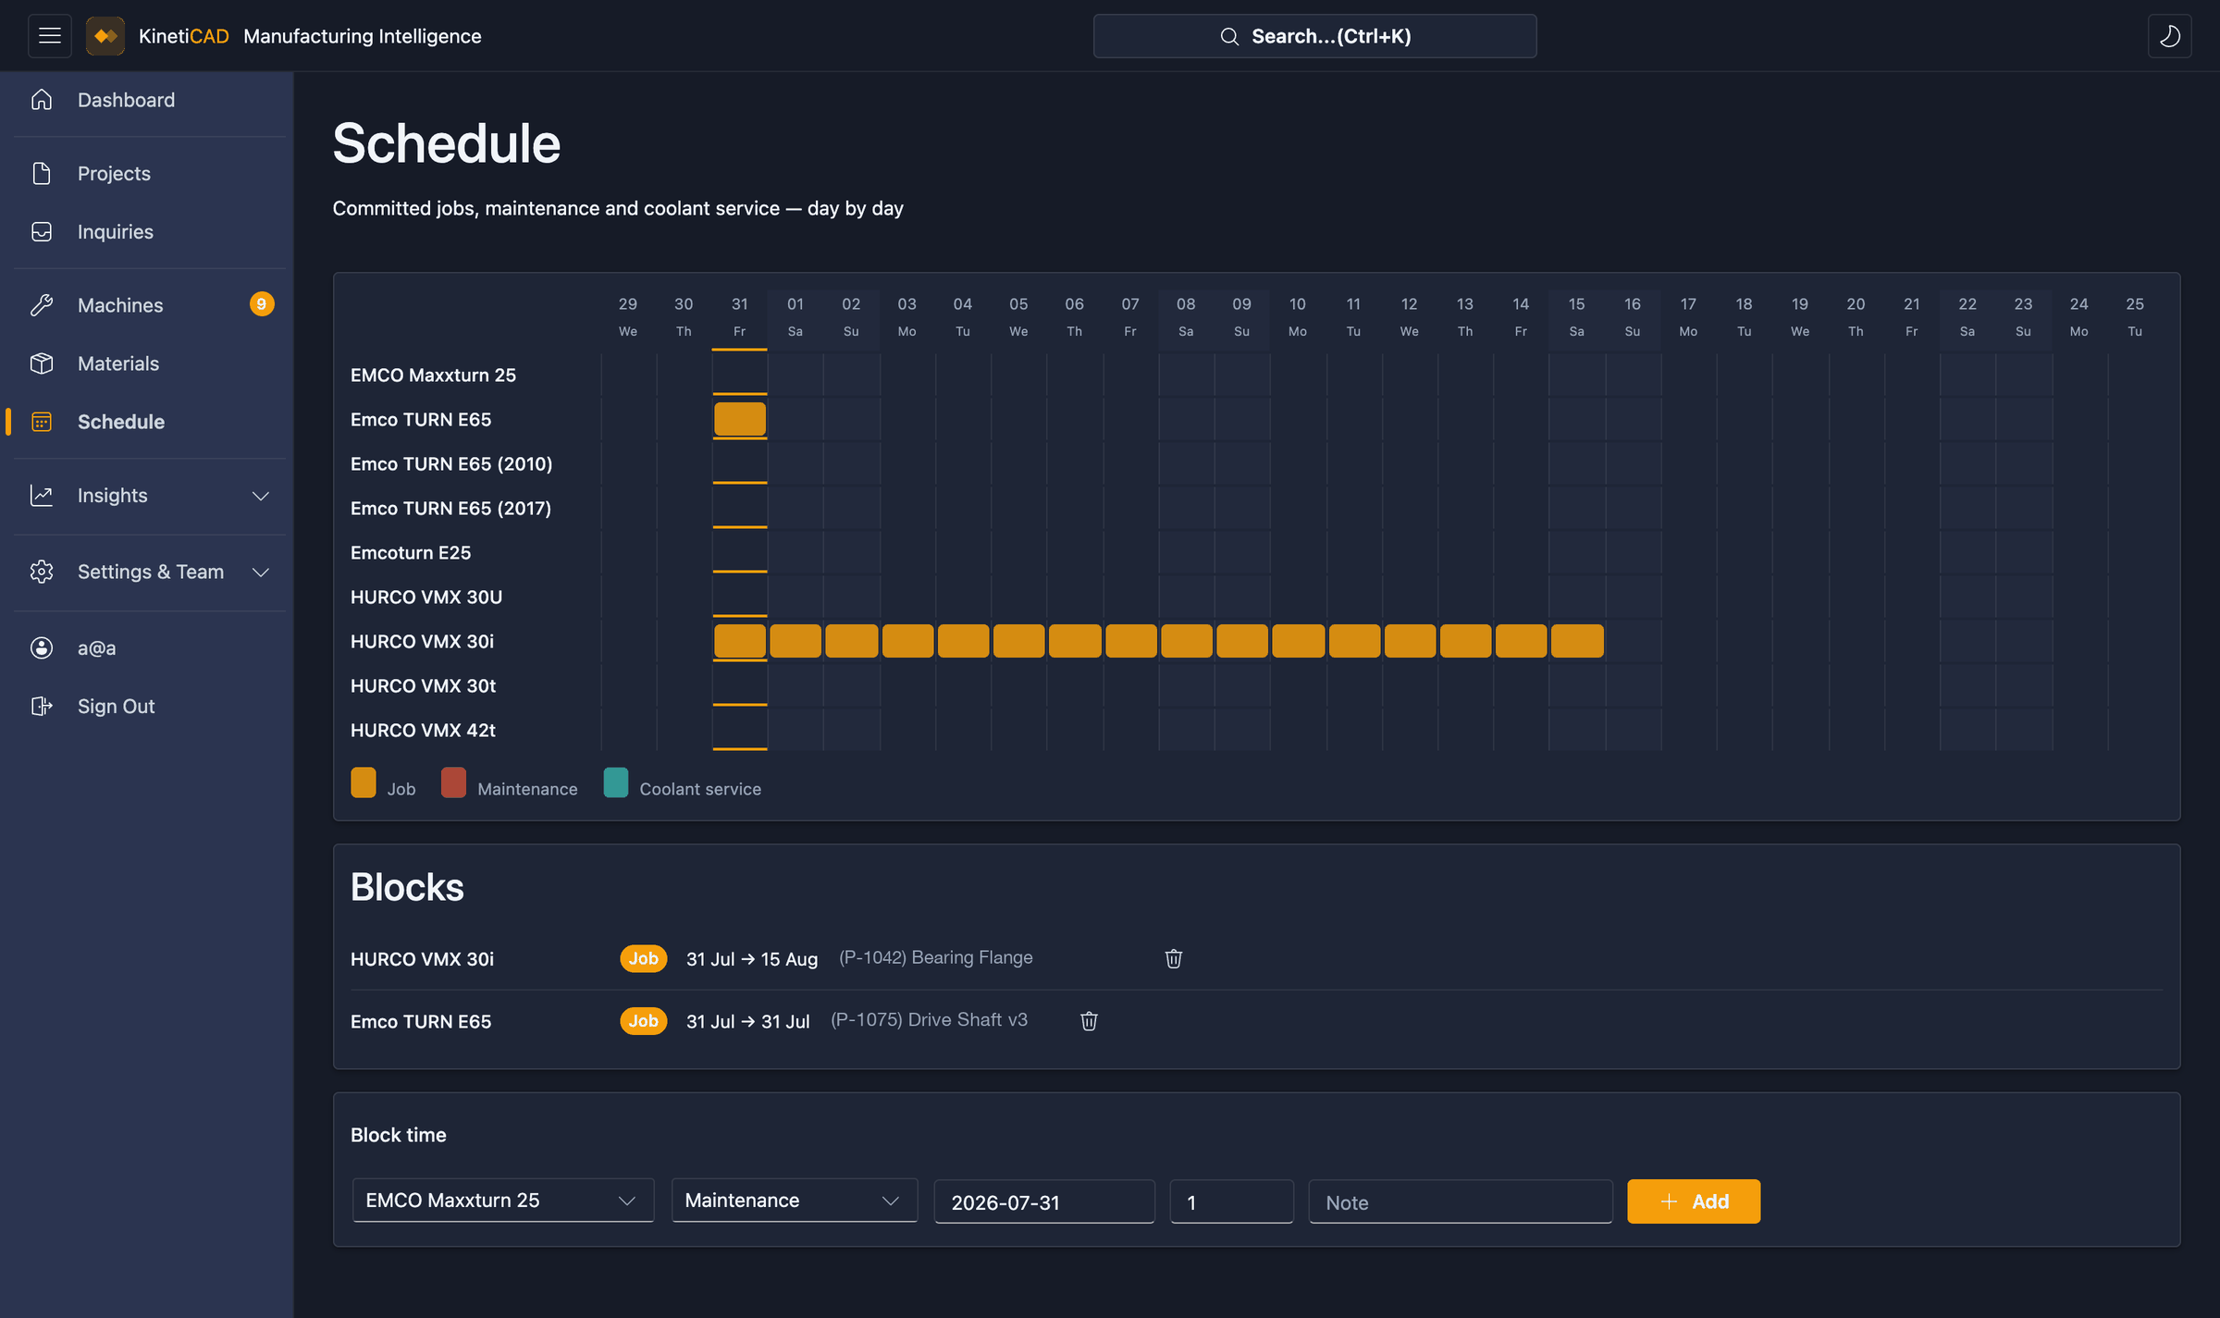Click HURCO VMX 30i job on 31 Fr
The height and width of the screenshot is (1318, 2220).
click(x=740, y=641)
